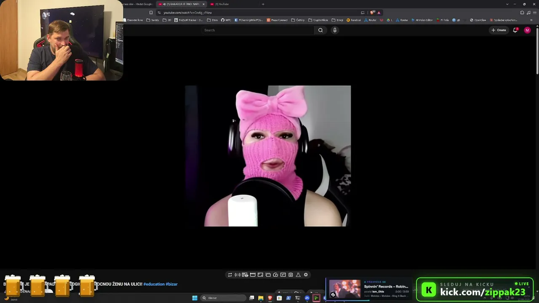Toggle the loop icon in floating toolbar

coord(230,275)
